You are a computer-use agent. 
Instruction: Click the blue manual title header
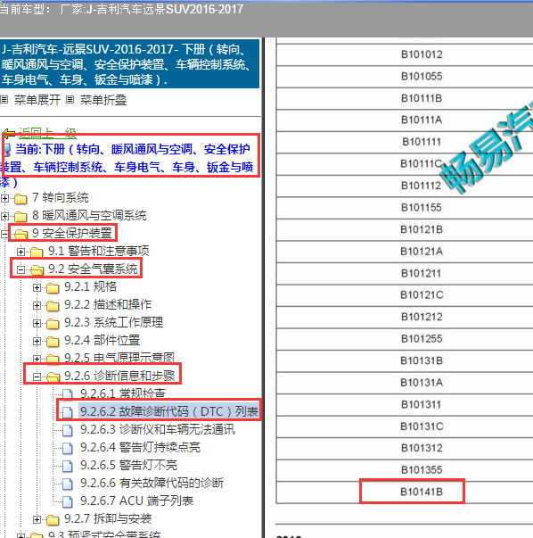click(129, 64)
